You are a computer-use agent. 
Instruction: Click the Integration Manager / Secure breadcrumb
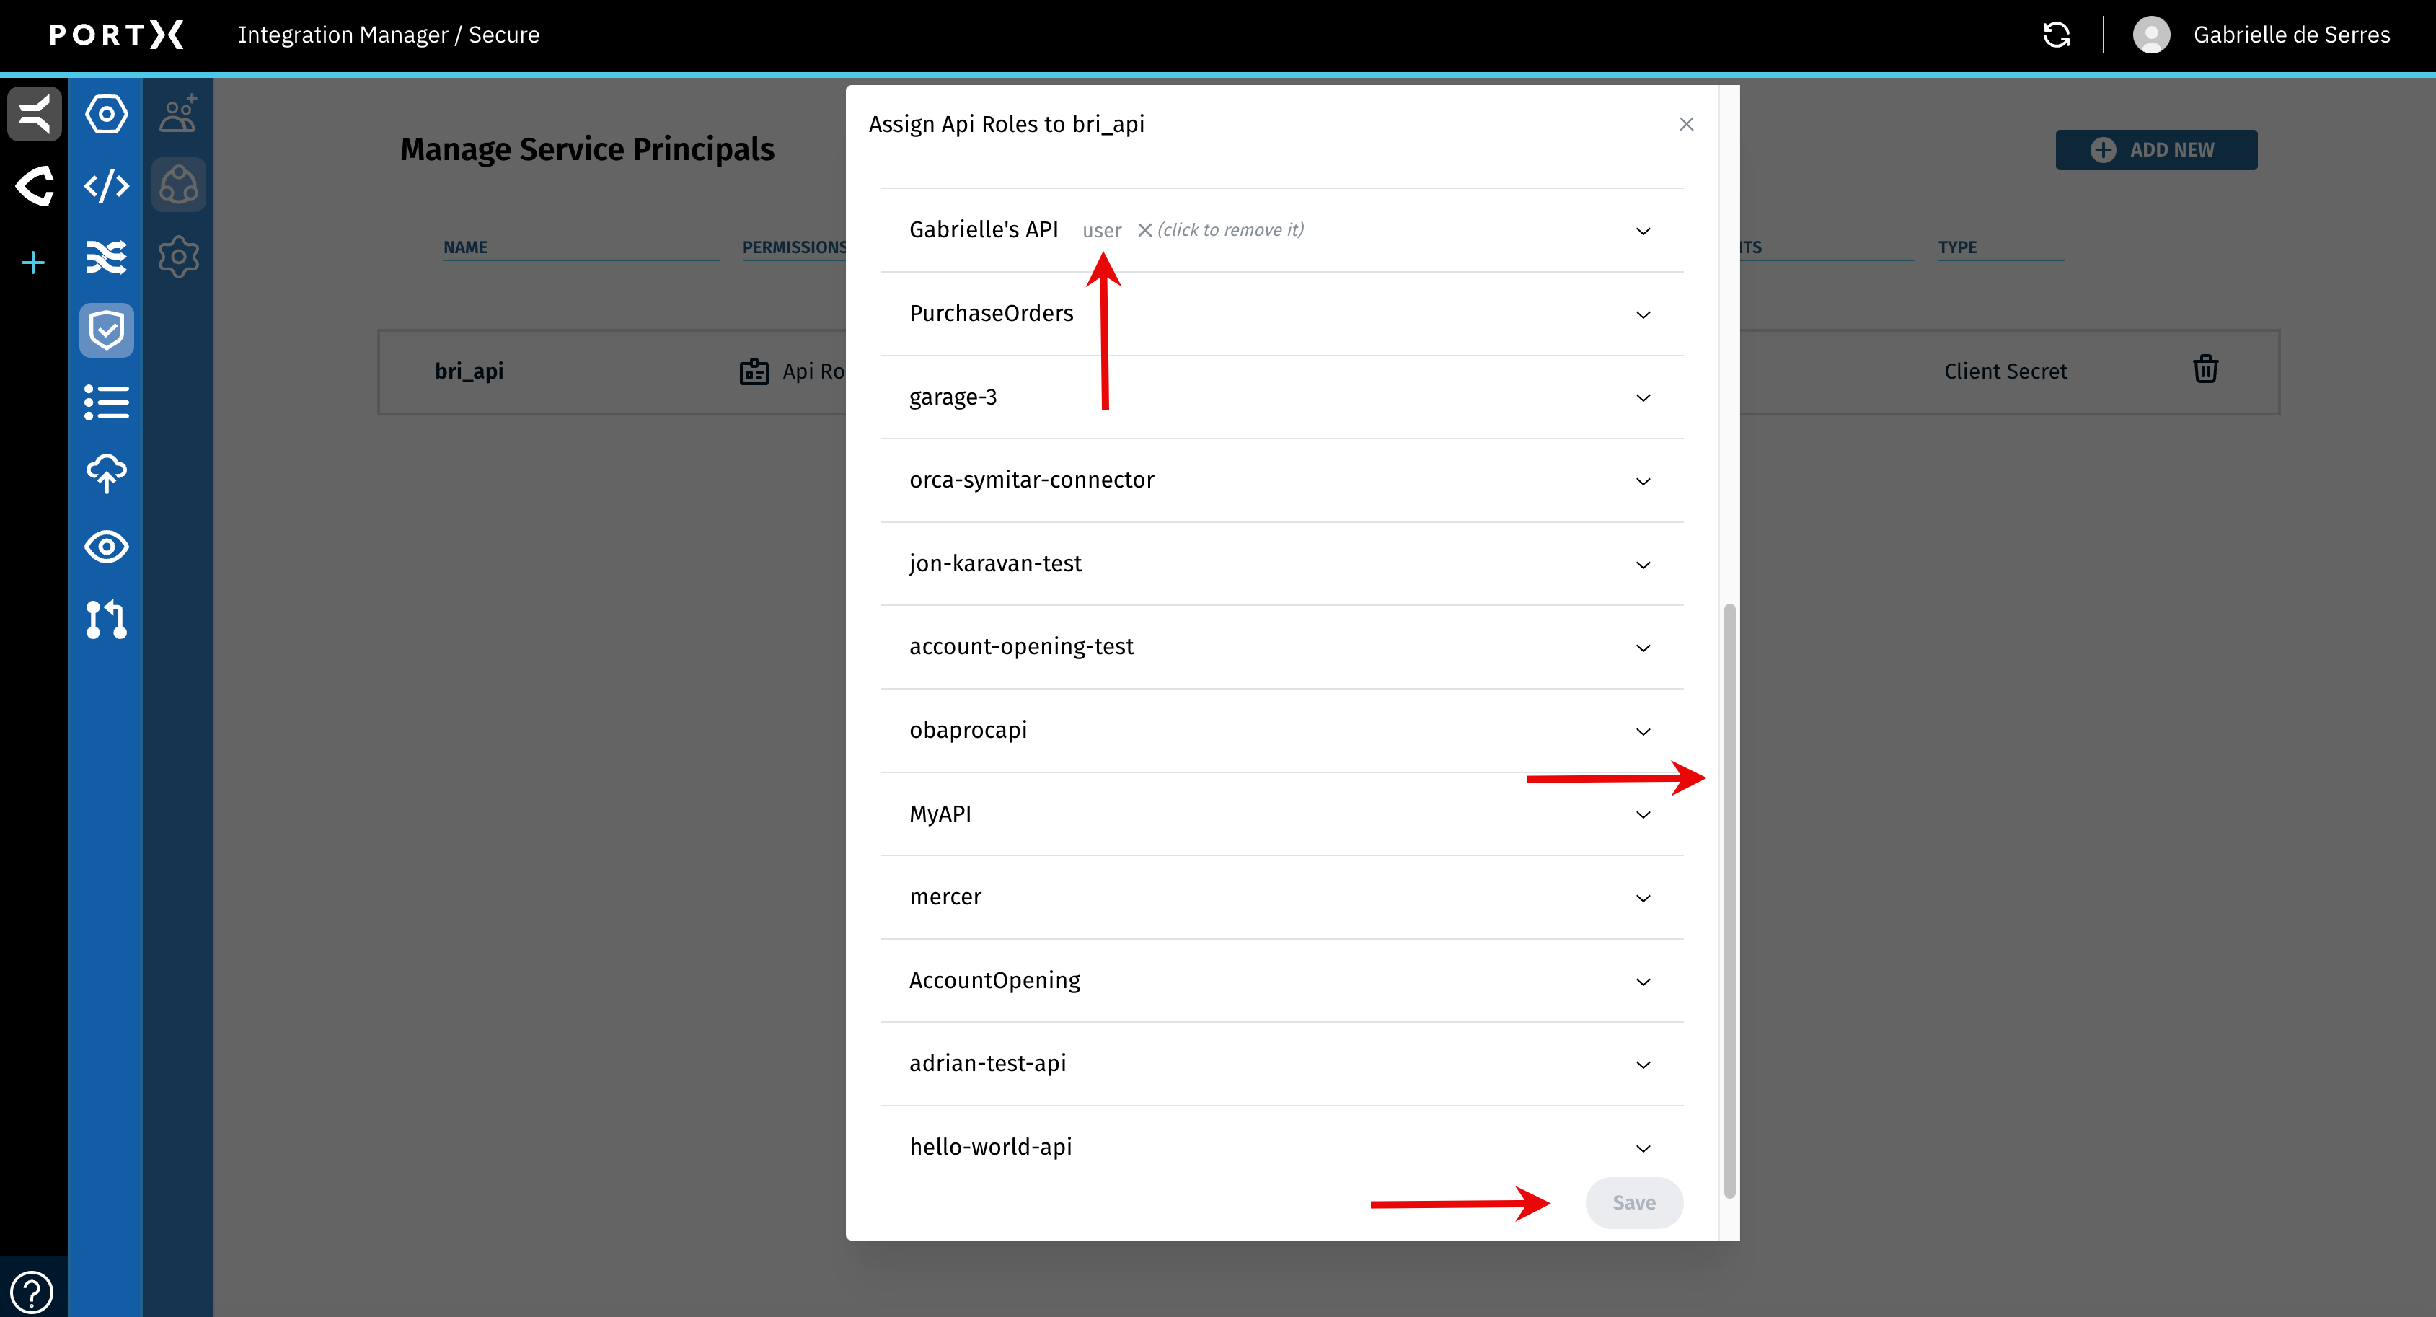pos(389,35)
